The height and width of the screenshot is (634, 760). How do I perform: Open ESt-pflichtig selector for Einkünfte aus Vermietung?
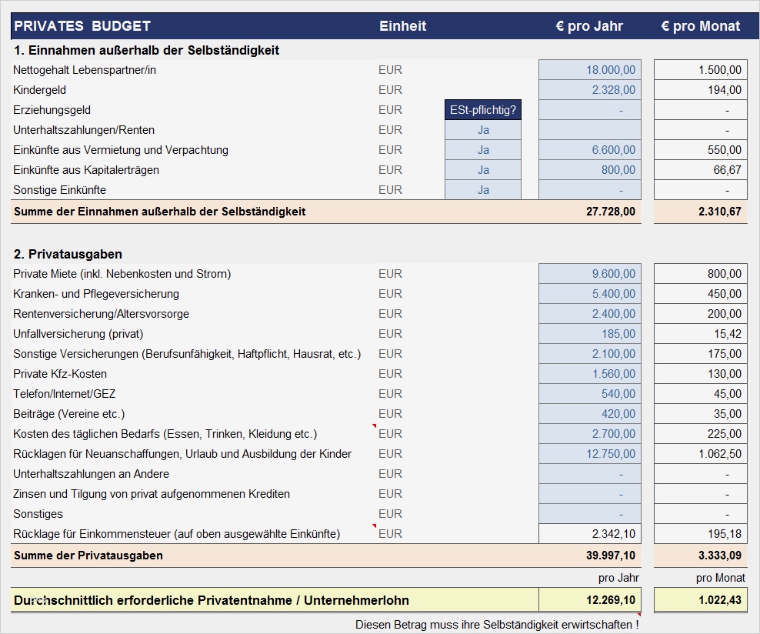pyautogui.click(x=482, y=149)
